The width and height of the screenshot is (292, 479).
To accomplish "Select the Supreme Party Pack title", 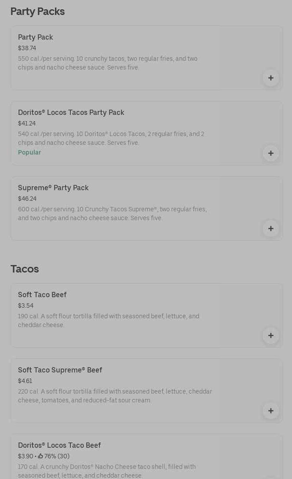I will tap(53, 188).
